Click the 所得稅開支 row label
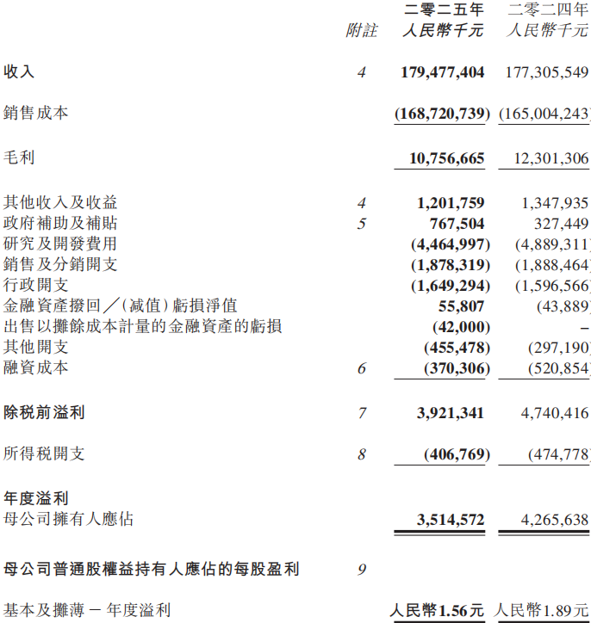 pos(44,453)
